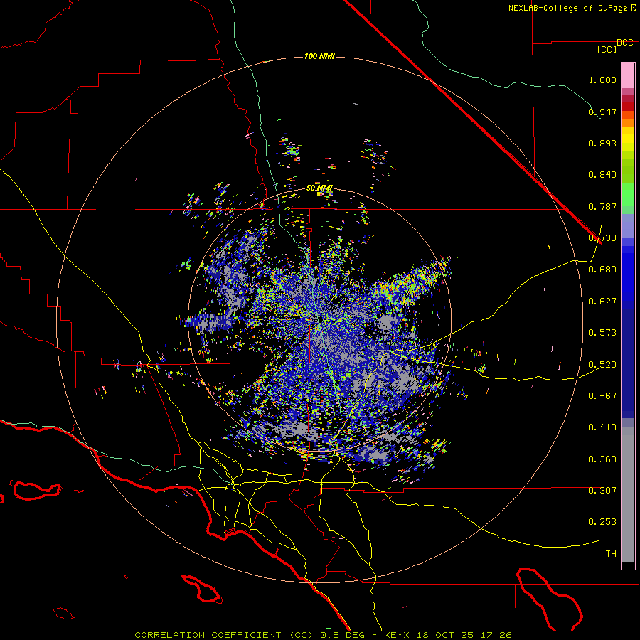The width and height of the screenshot is (640, 640).
Task: Click the 0.680 legend value
Action: [602, 270]
